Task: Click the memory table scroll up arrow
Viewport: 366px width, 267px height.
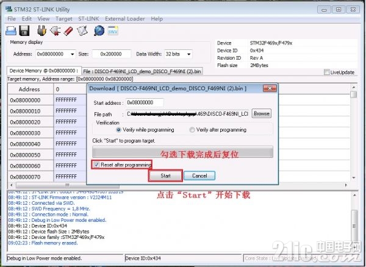Action: tap(354, 87)
